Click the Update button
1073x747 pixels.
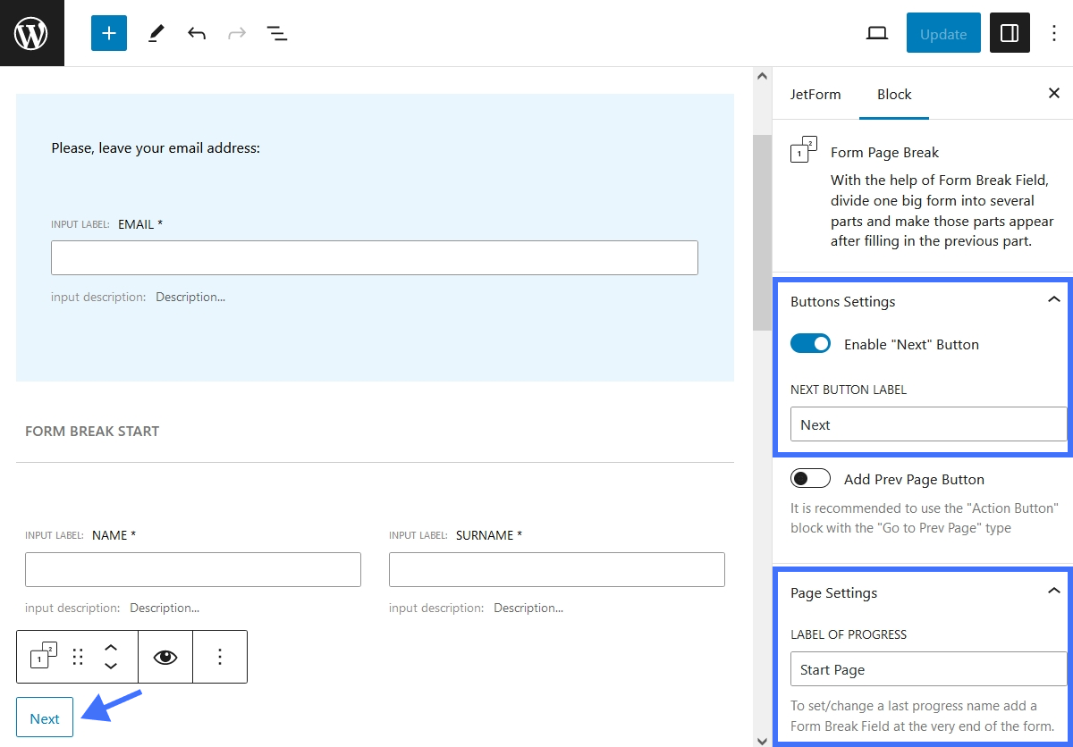point(943,32)
